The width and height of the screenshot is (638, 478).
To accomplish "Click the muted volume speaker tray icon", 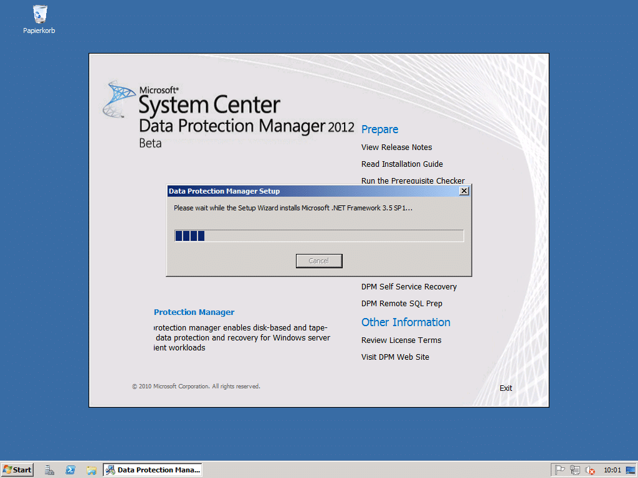I will [x=589, y=471].
